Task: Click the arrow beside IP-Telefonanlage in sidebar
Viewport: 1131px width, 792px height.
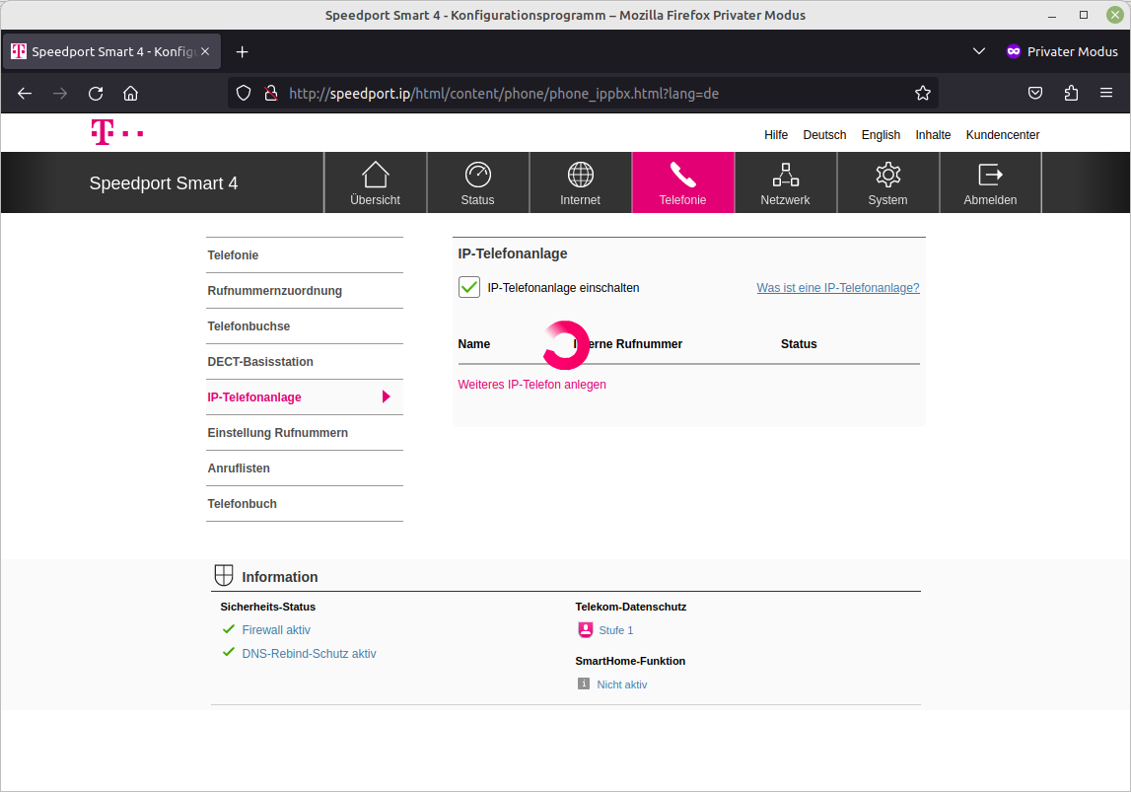Action: tap(386, 396)
